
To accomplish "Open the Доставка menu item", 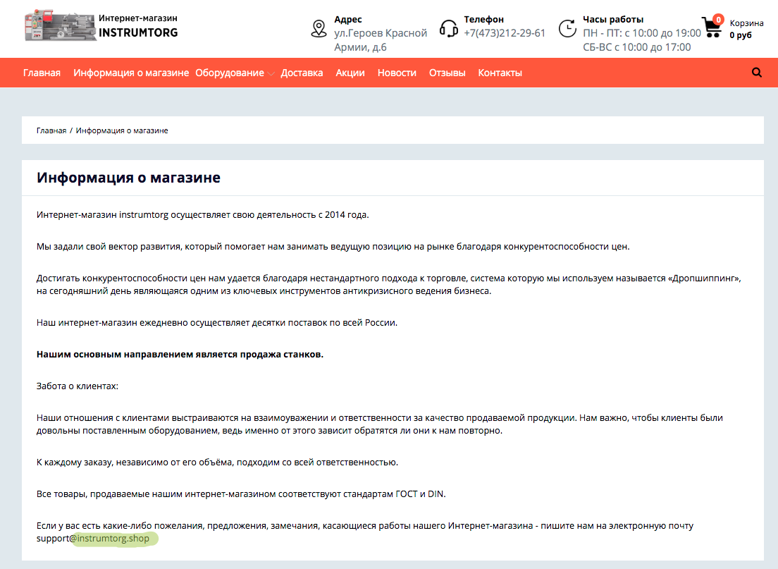I will click(x=302, y=73).
